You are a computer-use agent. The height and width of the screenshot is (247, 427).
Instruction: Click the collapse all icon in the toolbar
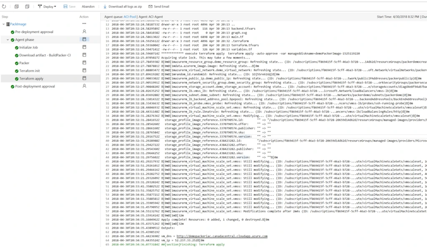pyautogui.click(x=27, y=6)
